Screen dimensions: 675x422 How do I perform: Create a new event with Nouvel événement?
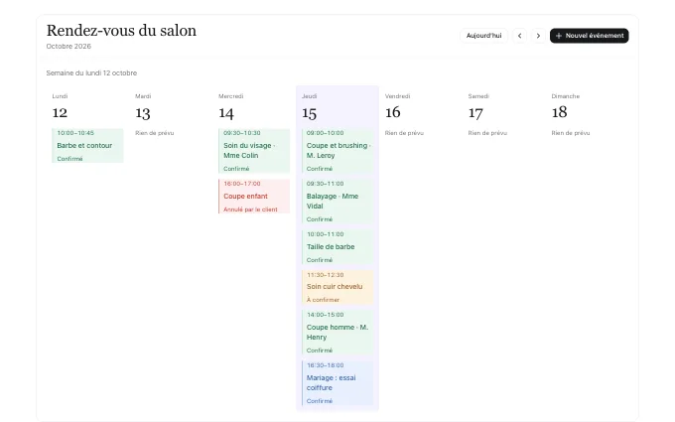pos(589,36)
